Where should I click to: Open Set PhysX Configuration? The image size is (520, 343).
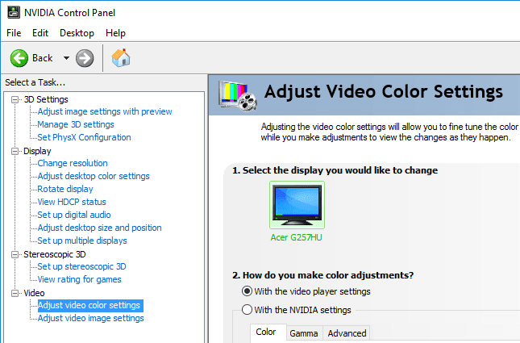coord(84,137)
